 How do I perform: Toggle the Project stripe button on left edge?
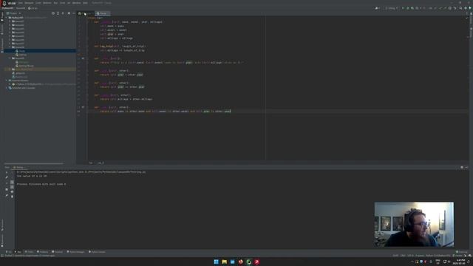2,17
